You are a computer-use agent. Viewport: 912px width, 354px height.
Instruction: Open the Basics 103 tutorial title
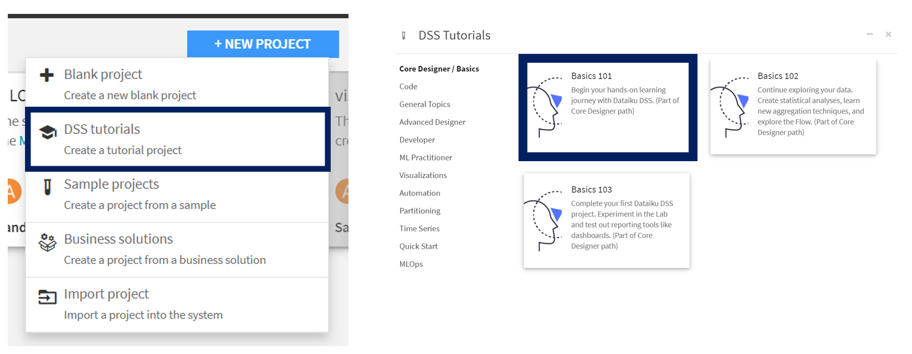coord(591,190)
